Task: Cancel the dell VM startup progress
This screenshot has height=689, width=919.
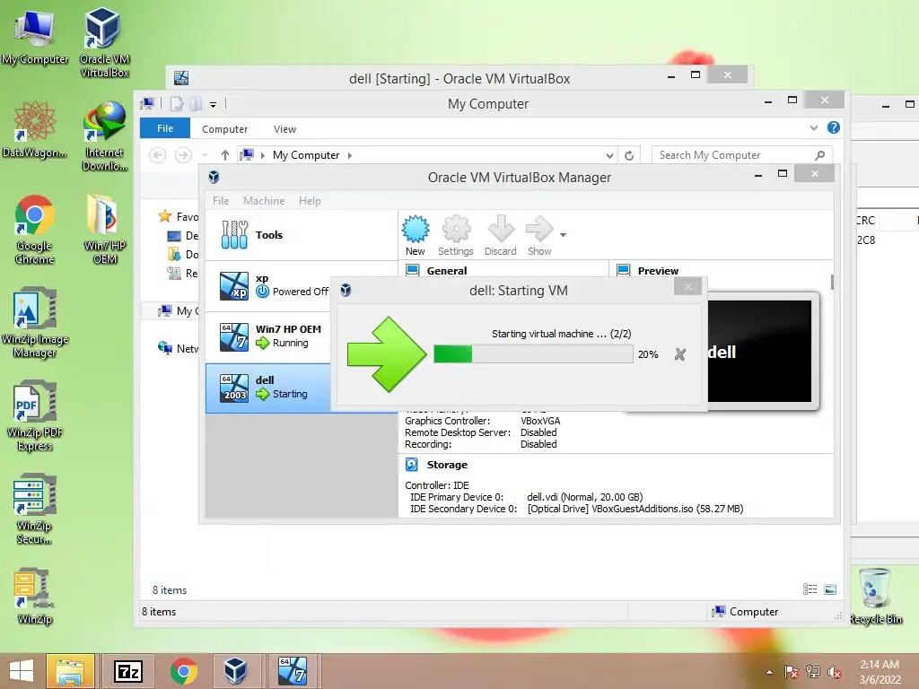Action: tap(680, 354)
